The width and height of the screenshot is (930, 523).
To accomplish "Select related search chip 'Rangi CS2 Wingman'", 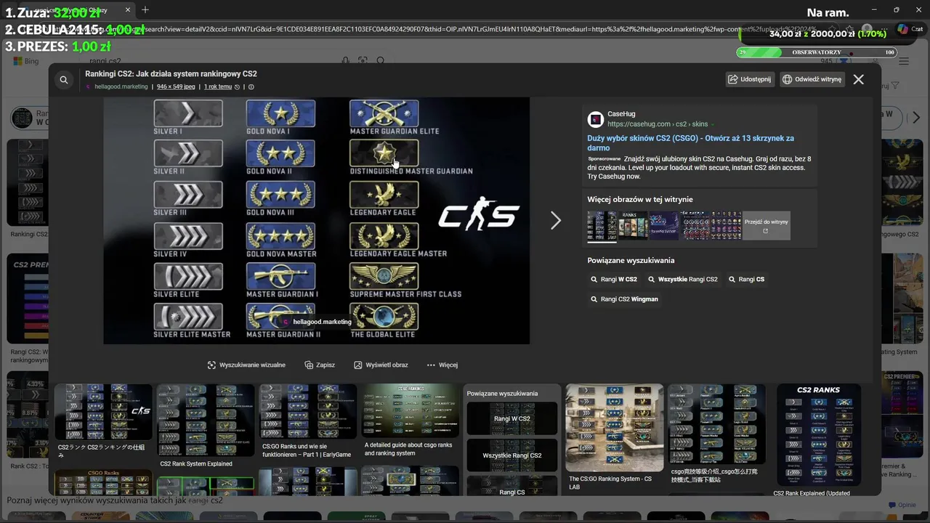I will pyautogui.click(x=625, y=299).
